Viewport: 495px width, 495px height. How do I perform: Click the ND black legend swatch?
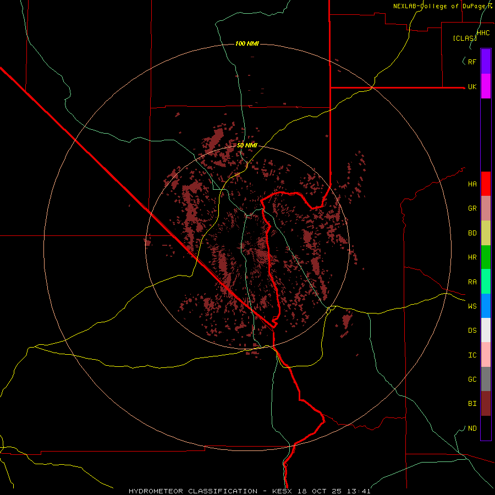tap(486, 428)
